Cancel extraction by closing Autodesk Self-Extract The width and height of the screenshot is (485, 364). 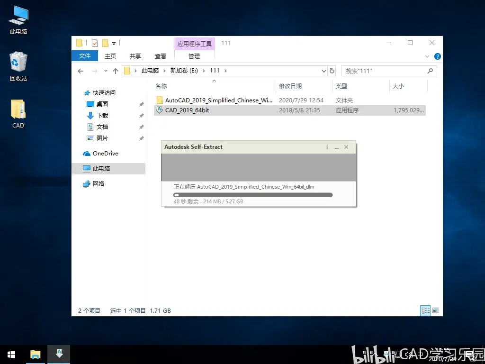346,147
